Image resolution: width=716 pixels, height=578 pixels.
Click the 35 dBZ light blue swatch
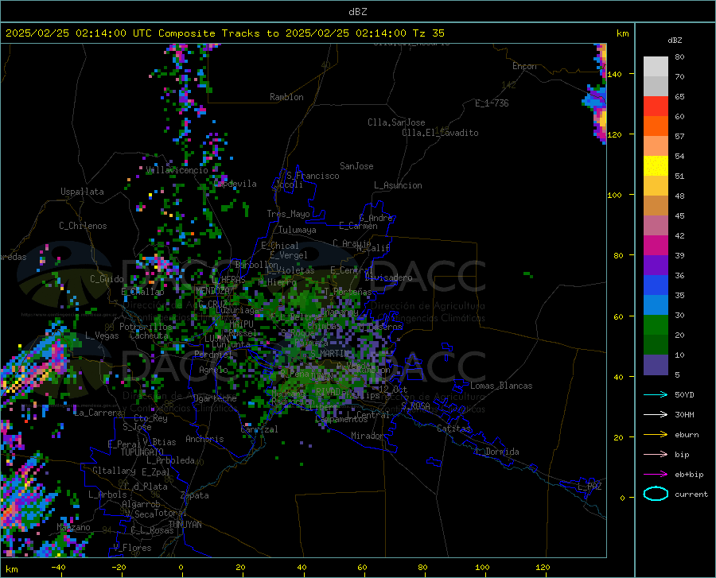point(656,305)
